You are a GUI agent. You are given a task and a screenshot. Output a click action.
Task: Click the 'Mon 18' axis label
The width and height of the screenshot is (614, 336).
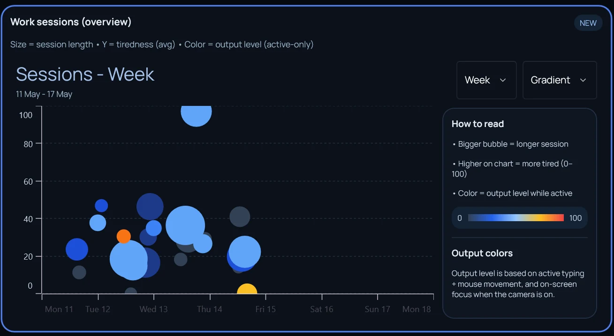coord(417,309)
